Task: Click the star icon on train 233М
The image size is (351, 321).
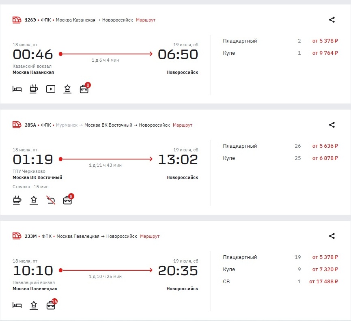Action: pyautogui.click(x=34, y=305)
